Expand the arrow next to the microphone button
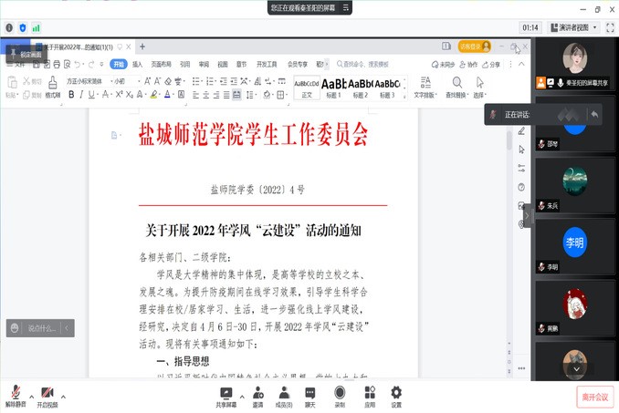Image resolution: width=619 pixels, height=413 pixels. point(32,396)
